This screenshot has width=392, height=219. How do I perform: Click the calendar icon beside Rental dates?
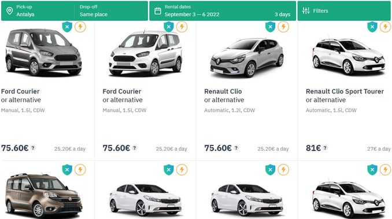point(158,11)
